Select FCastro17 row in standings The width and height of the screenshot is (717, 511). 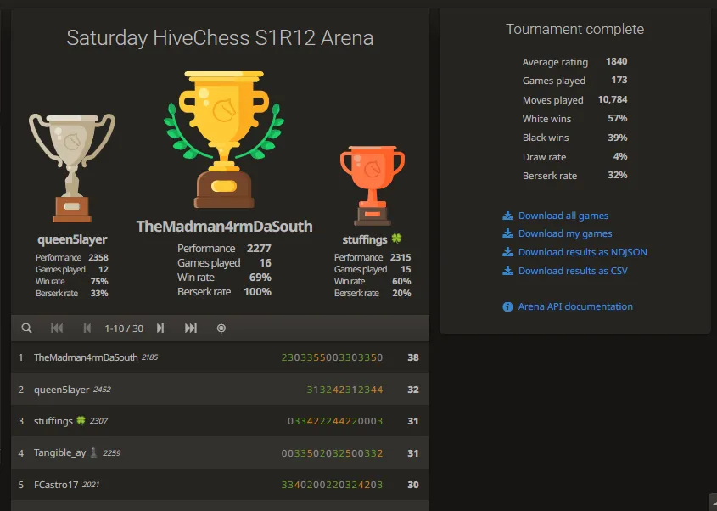[x=220, y=485]
